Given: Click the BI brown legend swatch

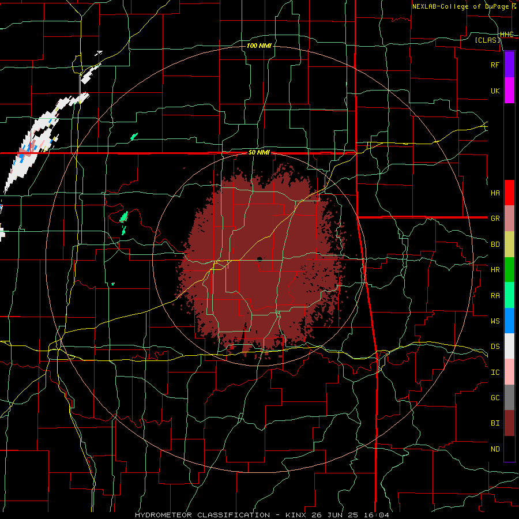Looking at the screenshot, I should pos(509,423).
